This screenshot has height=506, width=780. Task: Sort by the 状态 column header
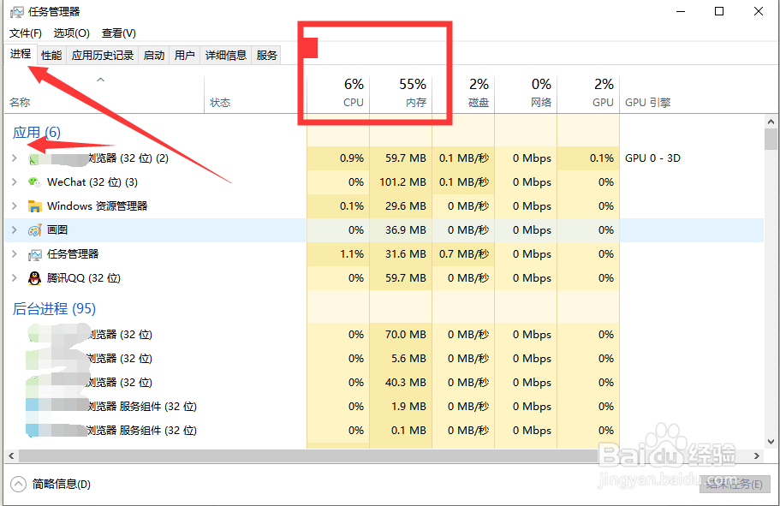[x=256, y=94]
